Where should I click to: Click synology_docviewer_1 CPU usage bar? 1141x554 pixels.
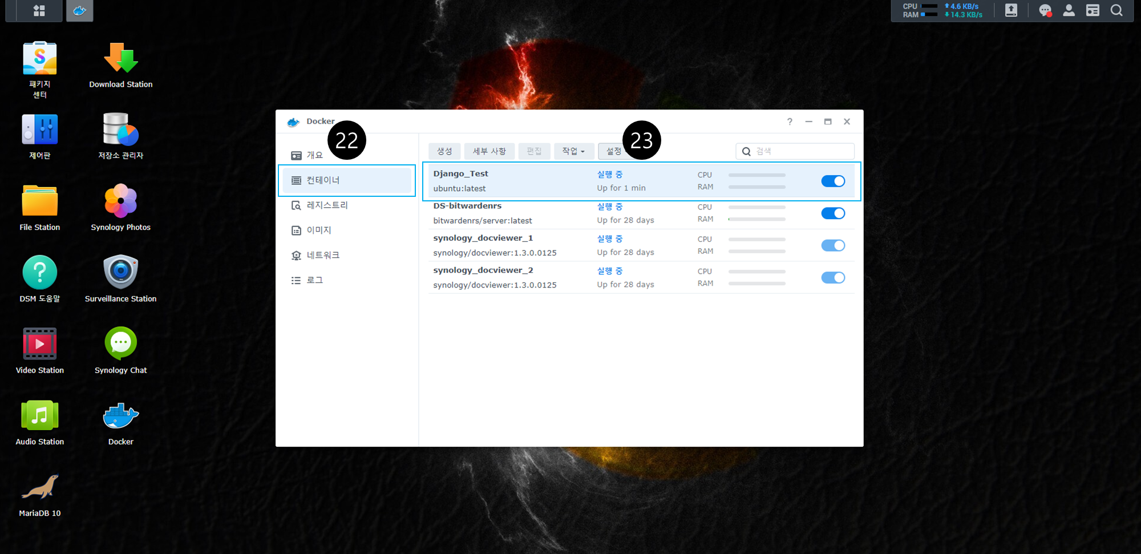coord(756,240)
